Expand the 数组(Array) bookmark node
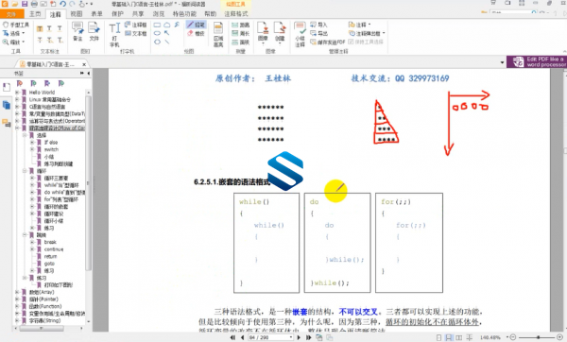 [17, 292]
